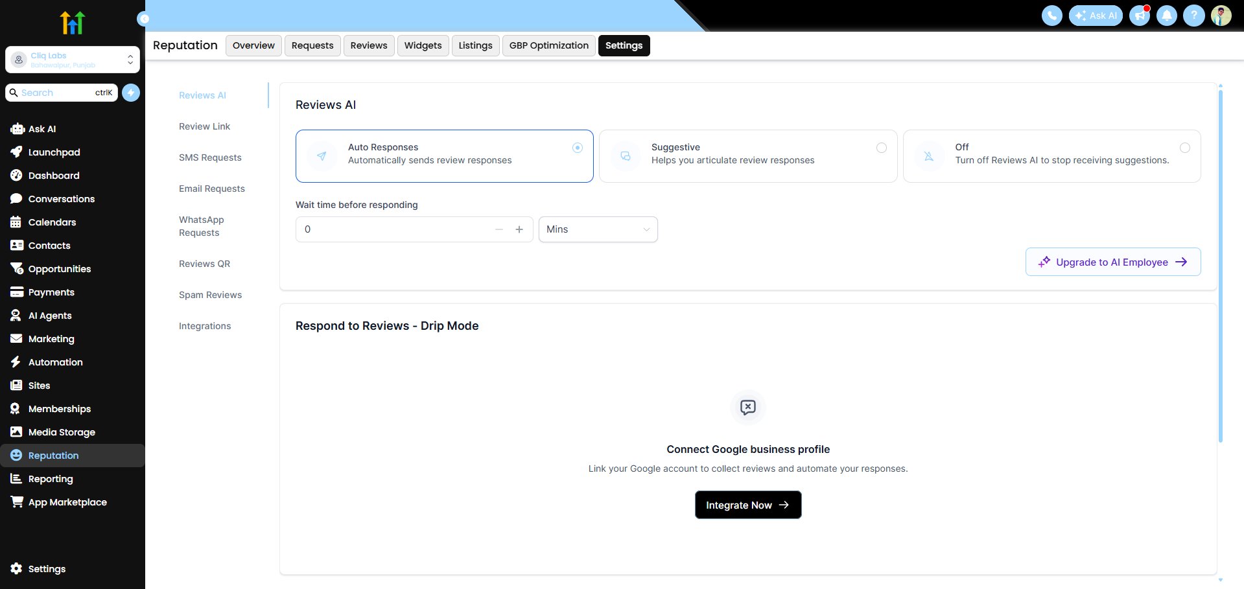Increase wait time with plus button
The image size is (1244, 589).
(519, 229)
